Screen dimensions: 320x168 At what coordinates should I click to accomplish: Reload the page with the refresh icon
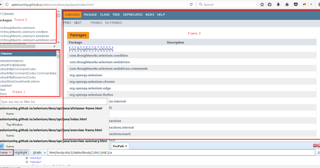pyautogui.click(x=191, y=4)
